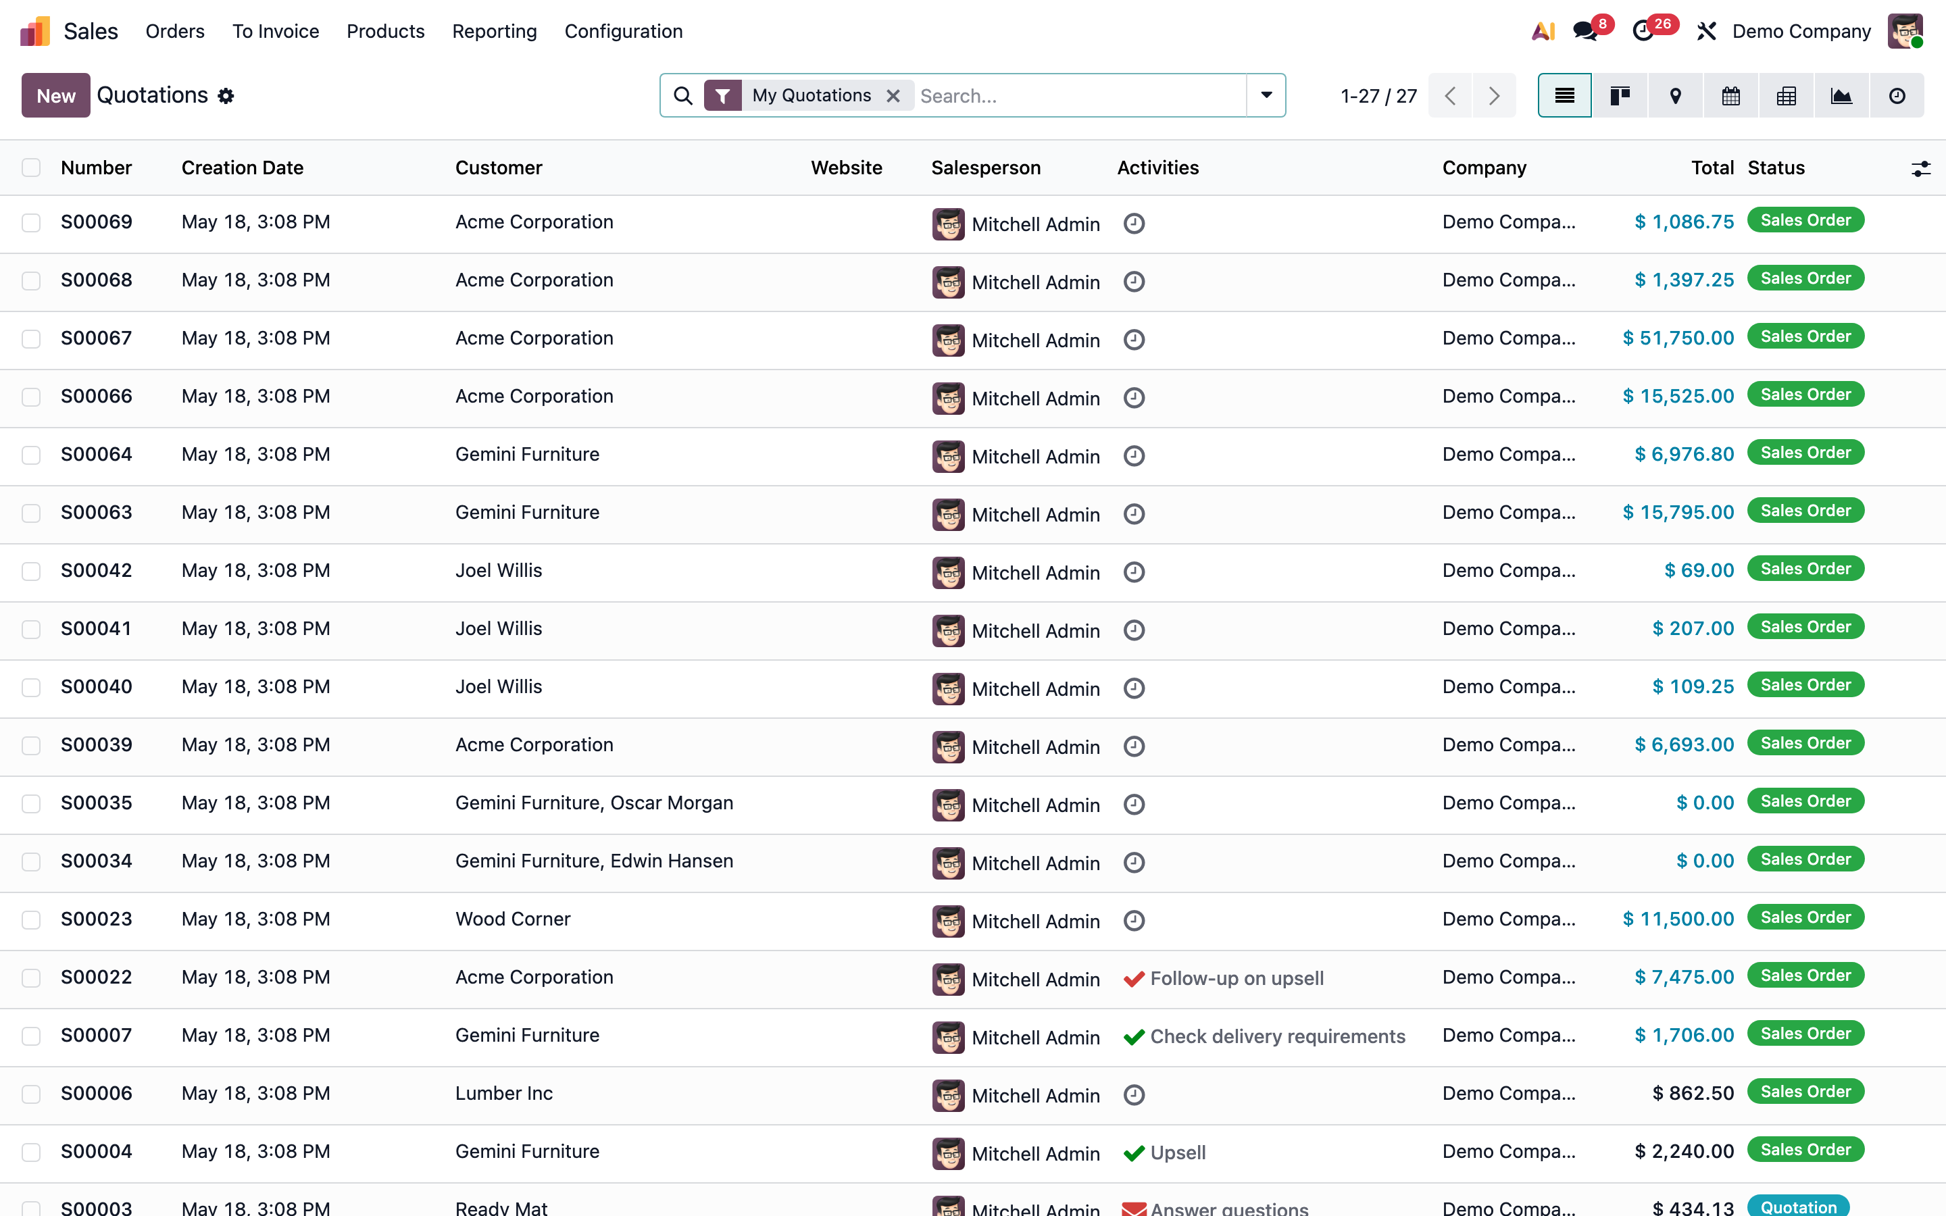Click activity clock for S00069
Screen dimensions: 1946x1216
[x=1134, y=224]
